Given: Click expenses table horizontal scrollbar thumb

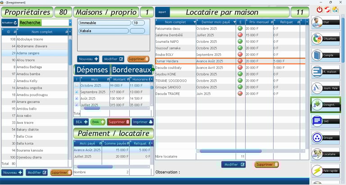Looking at the screenshot, I should click(92, 108).
